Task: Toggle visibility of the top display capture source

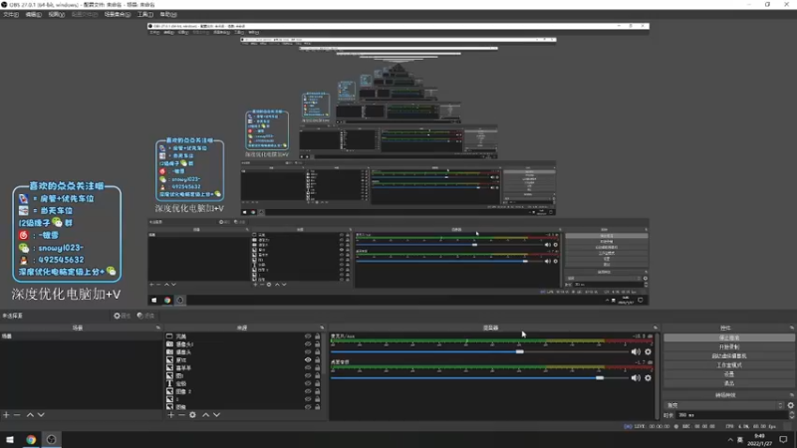Action: click(x=308, y=336)
